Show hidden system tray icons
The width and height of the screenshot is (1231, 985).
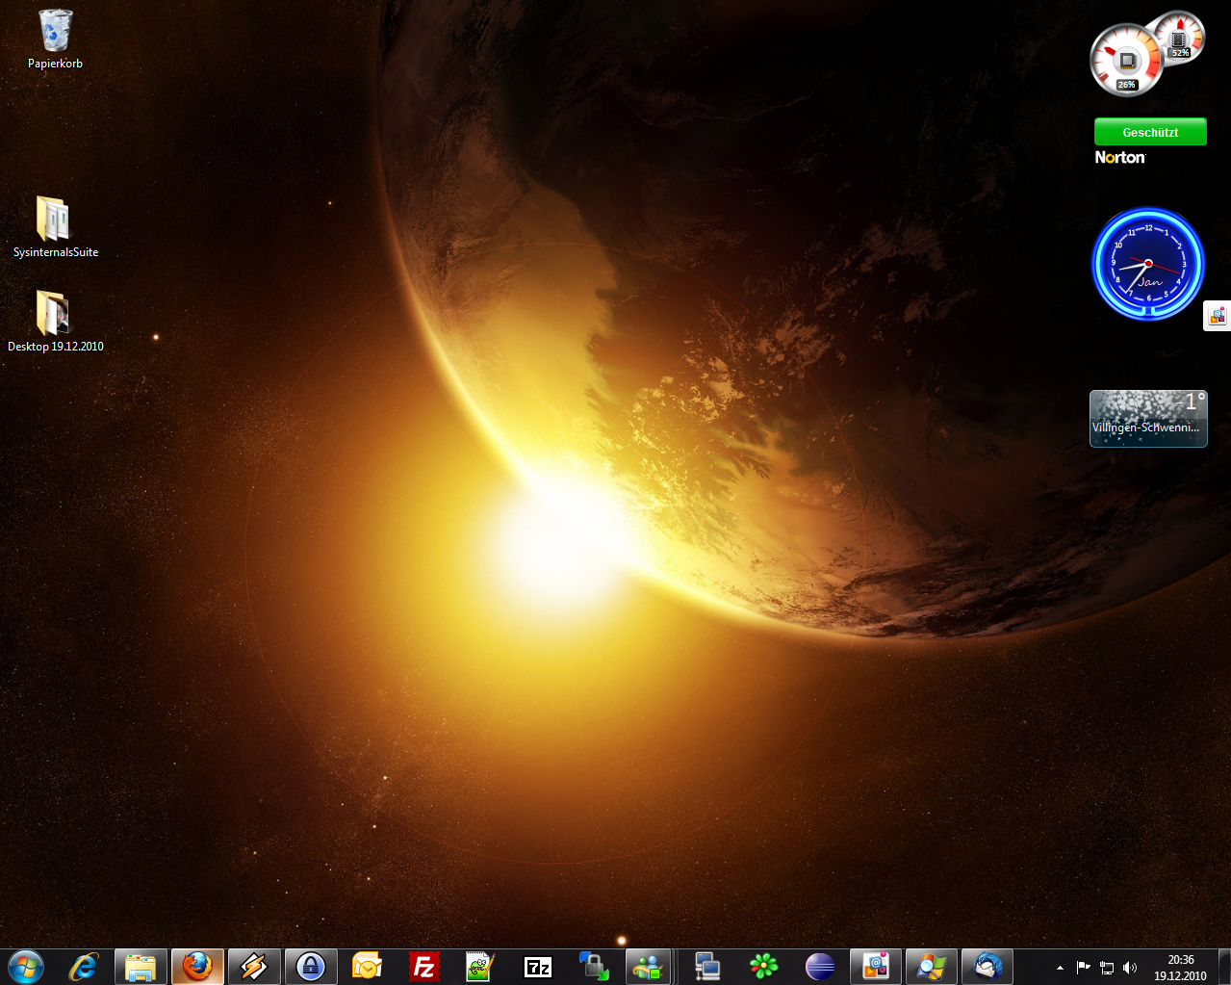click(1060, 968)
